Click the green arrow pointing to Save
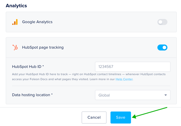This screenshot has width=181, height=126. 149,112
